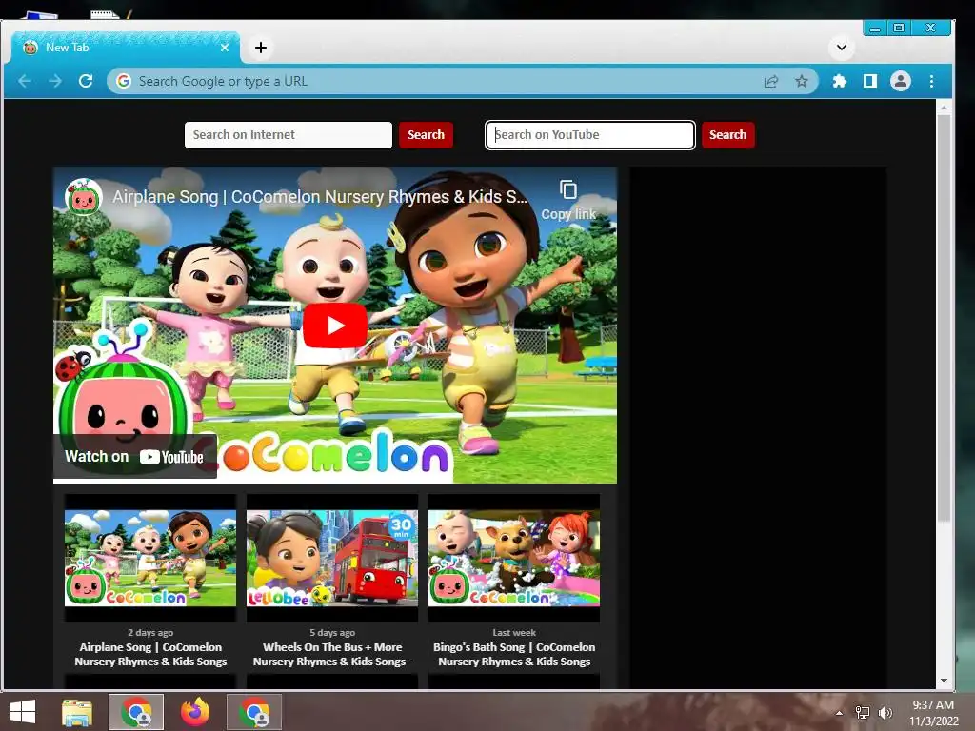Open the volume speaker tray icon
975x731 pixels.
885,713
